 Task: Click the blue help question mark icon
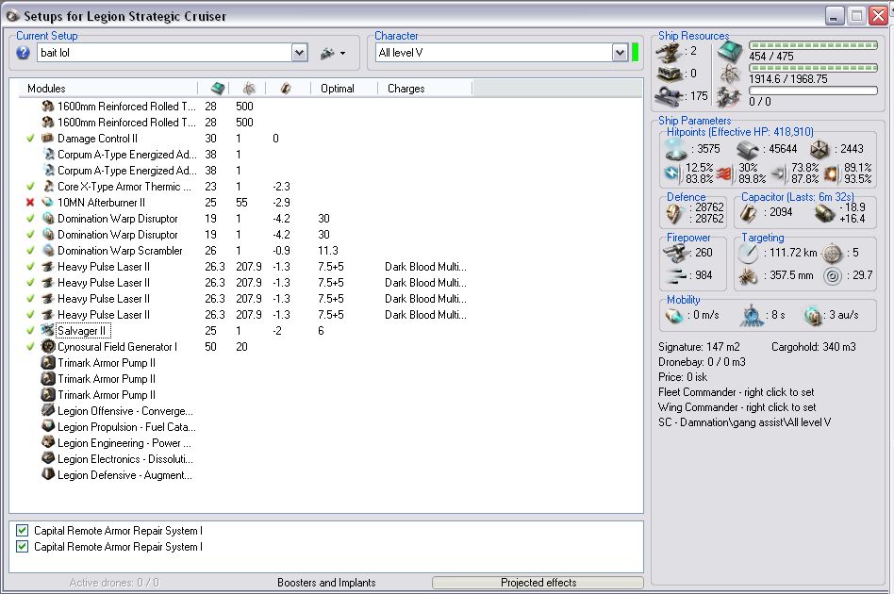pos(24,53)
